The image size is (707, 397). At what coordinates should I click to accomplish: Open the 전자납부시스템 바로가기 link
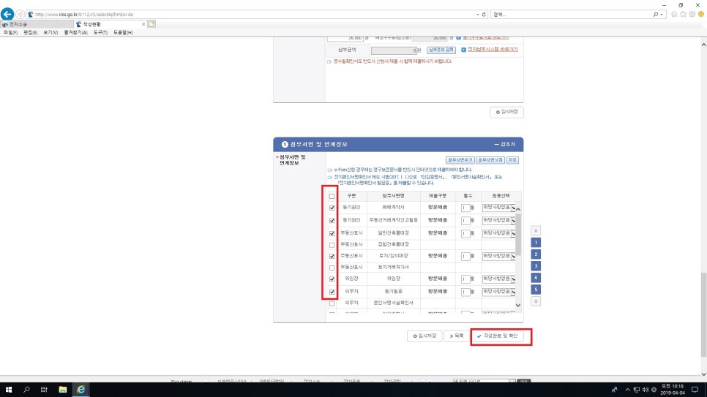click(493, 50)
